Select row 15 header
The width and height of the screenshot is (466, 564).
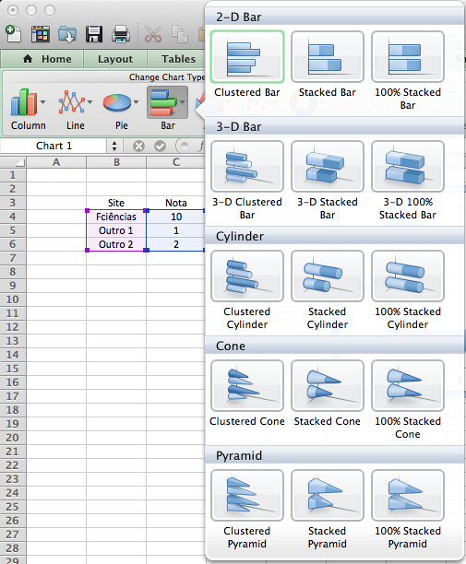pos(13,369)
